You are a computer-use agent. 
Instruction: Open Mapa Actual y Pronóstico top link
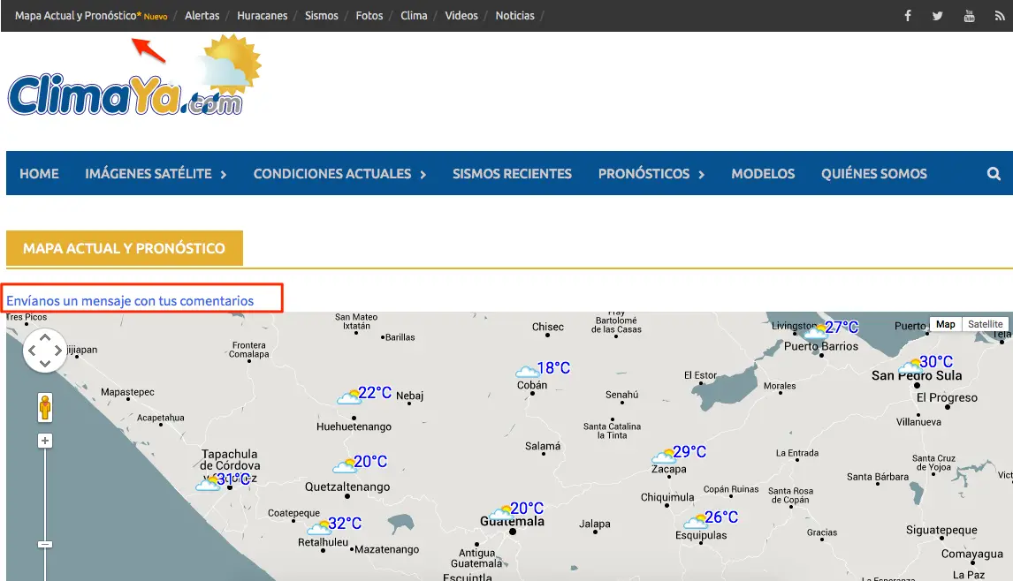tap(91, 16)
